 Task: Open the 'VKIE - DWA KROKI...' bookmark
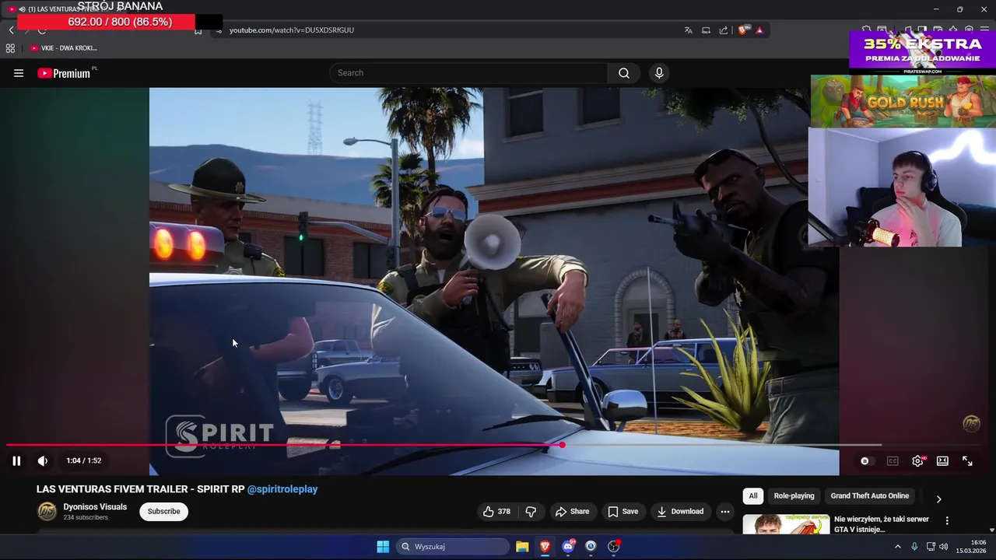click(x=63, y=48)
